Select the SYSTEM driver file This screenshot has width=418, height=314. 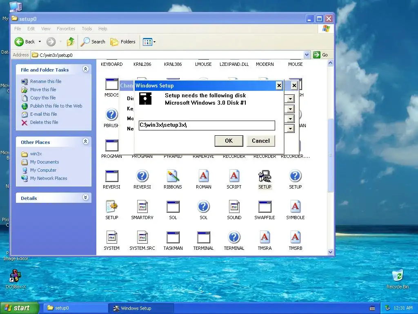(111, 238)
